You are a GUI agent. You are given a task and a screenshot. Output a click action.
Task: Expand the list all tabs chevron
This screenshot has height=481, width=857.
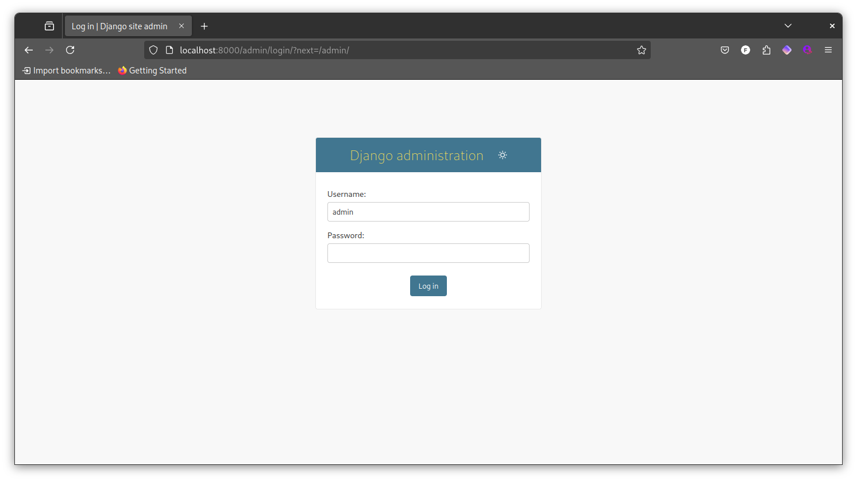pos(788,26)
